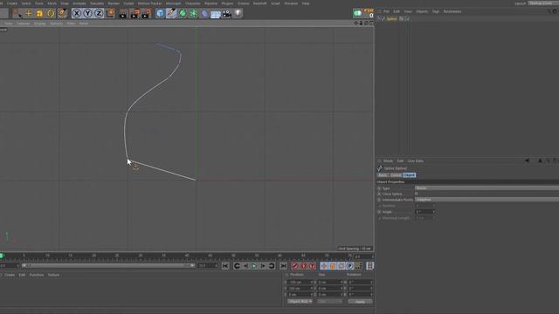559x314 pixels.
Task: Select the Spline Pen tool
Action: click(171, 14)
